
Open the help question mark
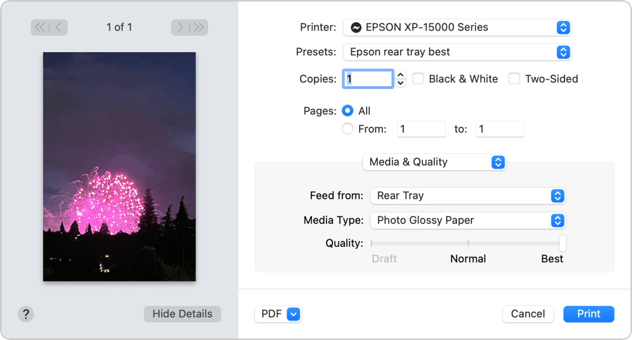click(25, 314)
